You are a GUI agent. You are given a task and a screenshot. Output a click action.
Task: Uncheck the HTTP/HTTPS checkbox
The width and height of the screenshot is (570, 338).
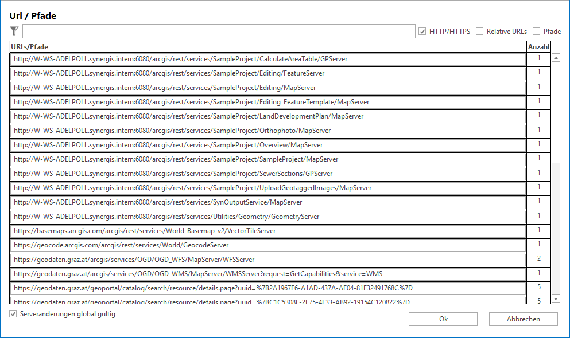(422, 32)
